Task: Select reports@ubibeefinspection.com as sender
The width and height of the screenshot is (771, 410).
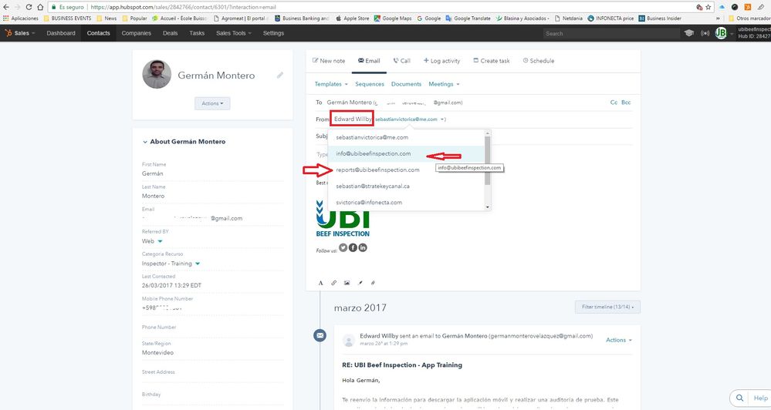Action: pyautogui.click(x=406, y=170)
